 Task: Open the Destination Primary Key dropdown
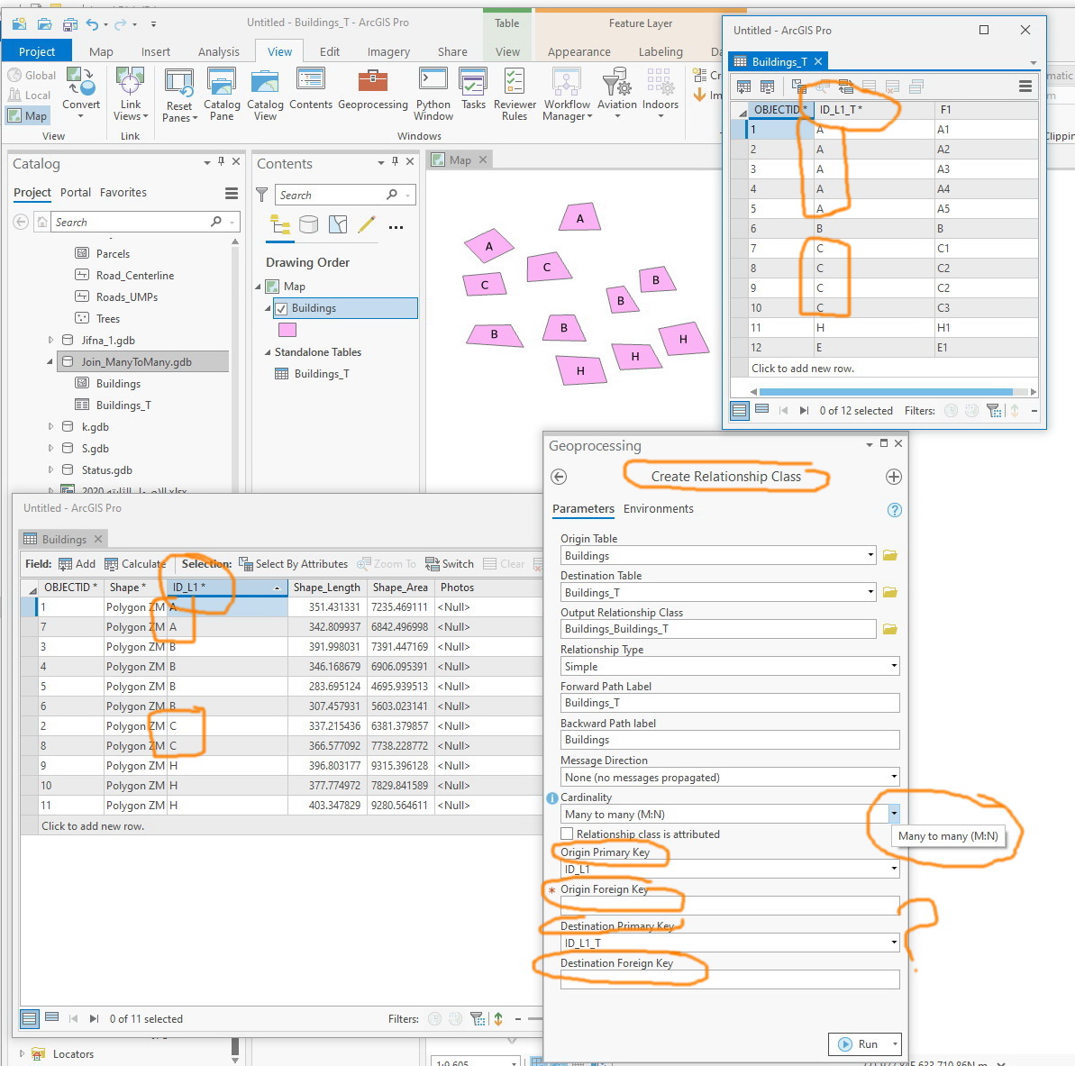click(x=893, y=943)
